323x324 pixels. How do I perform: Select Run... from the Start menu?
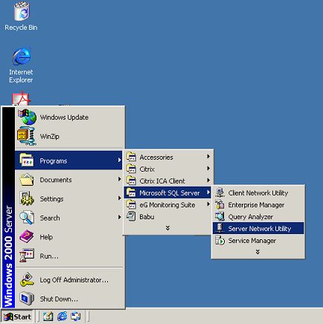[x=69, y=256]
